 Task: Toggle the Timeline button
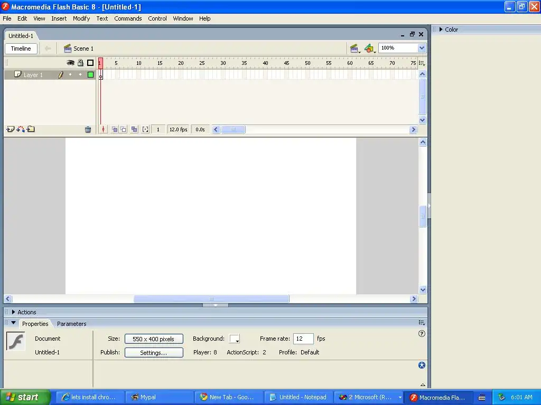coord(21,49)
